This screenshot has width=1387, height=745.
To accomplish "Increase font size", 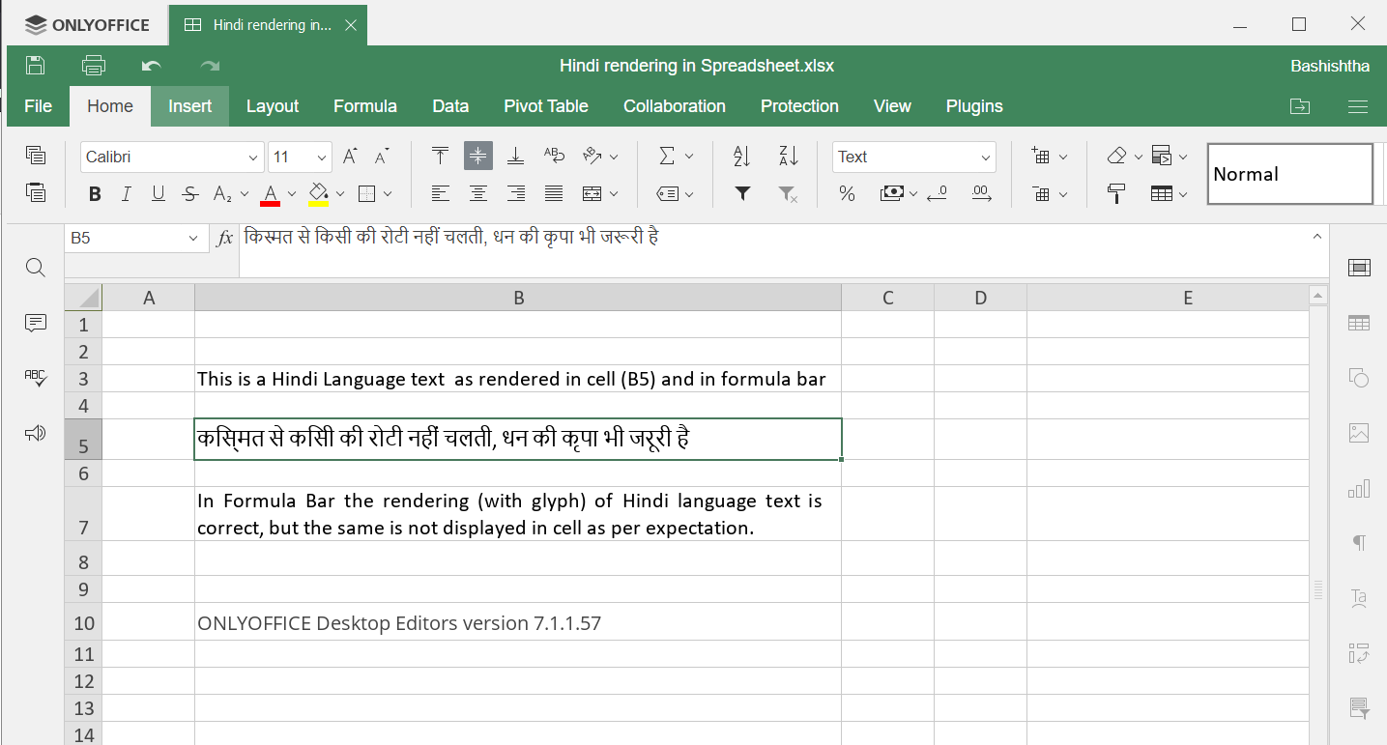I will [350, 157].
